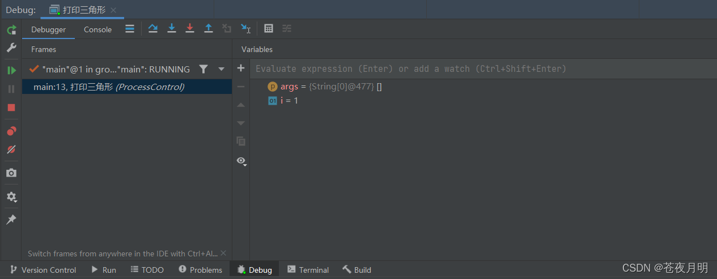Image resolution: width=717 pixels, height=279 pixels.
Task: Toggle the frames filter funnel
Action: 203,69
